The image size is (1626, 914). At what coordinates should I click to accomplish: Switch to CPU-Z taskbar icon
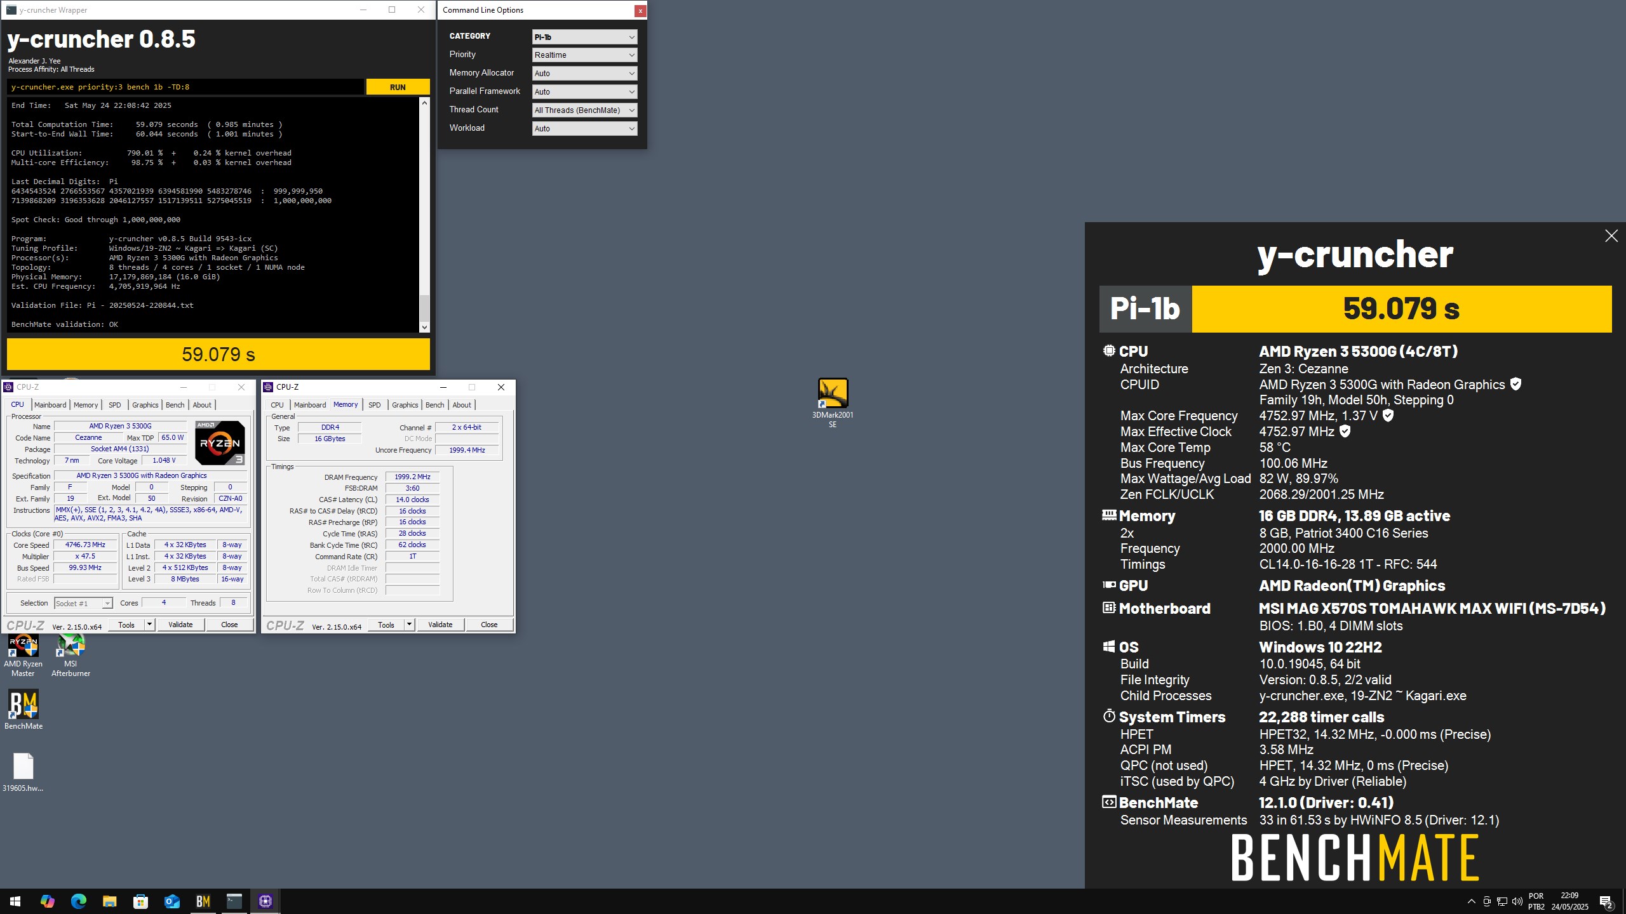pos(265,901)
